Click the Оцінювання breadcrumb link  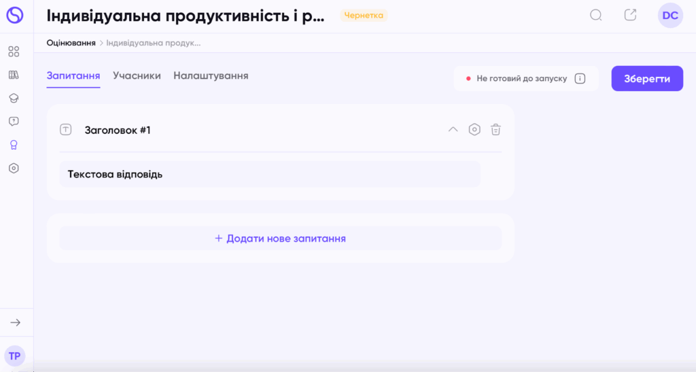click(71, 43)
